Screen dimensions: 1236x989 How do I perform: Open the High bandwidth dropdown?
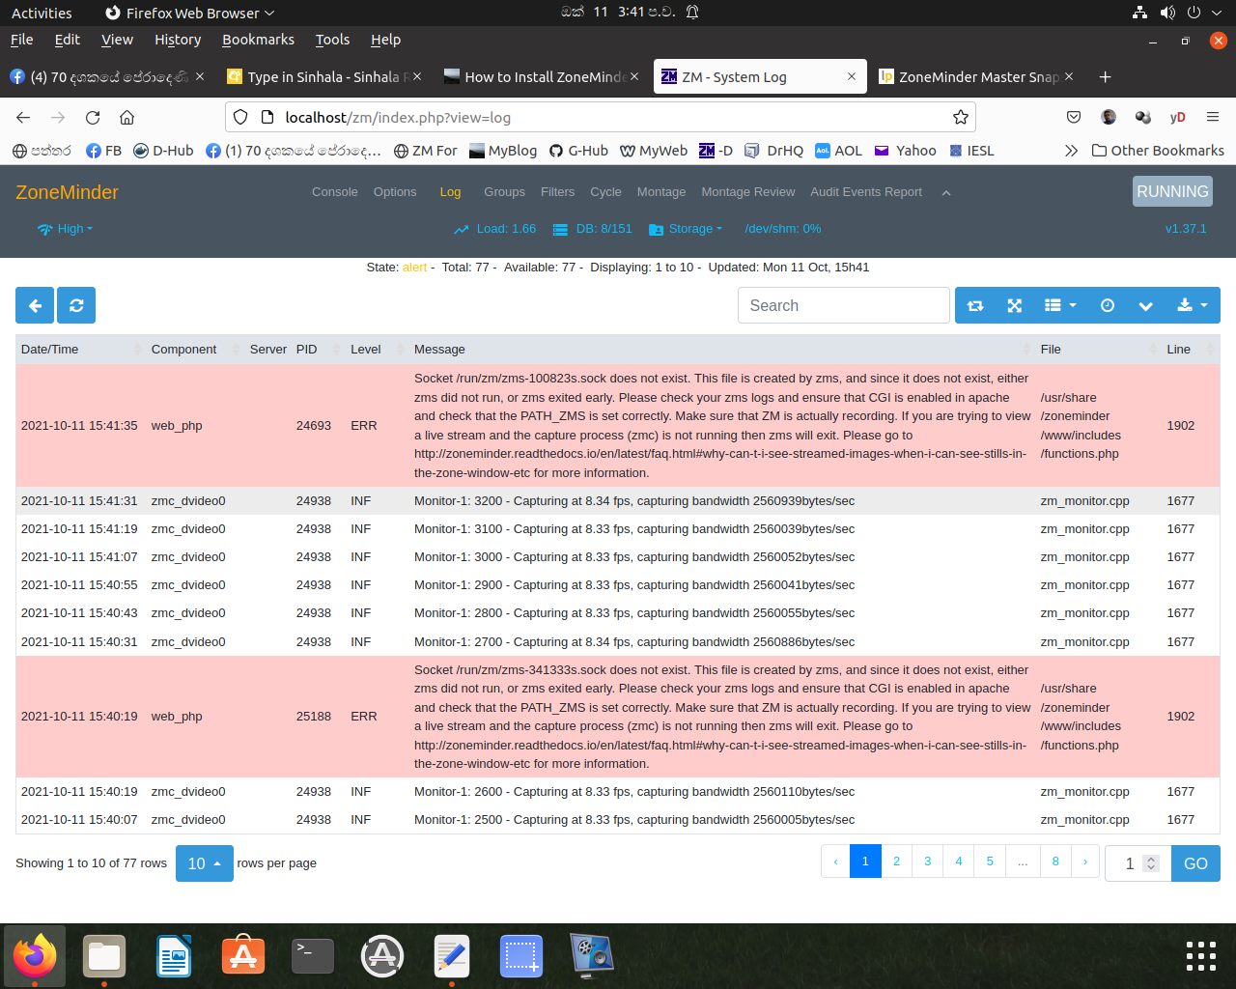(x=66, y=229)
